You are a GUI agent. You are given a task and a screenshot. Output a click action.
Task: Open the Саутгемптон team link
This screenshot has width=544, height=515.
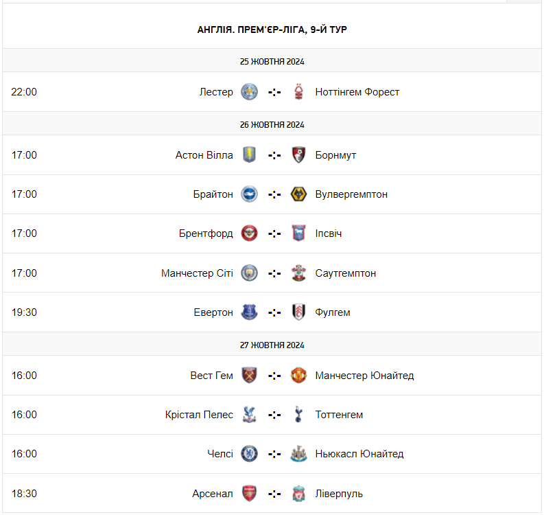pyautogui.click(x=346, y=273)
